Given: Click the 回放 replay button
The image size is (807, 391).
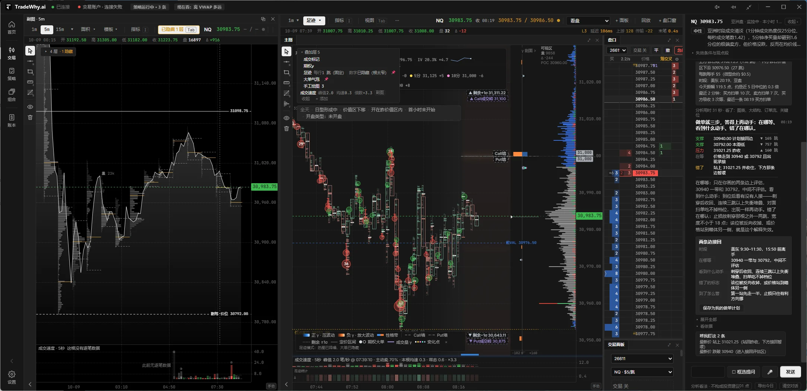Looking at the screenshot, I should click(x=646, y=20).
